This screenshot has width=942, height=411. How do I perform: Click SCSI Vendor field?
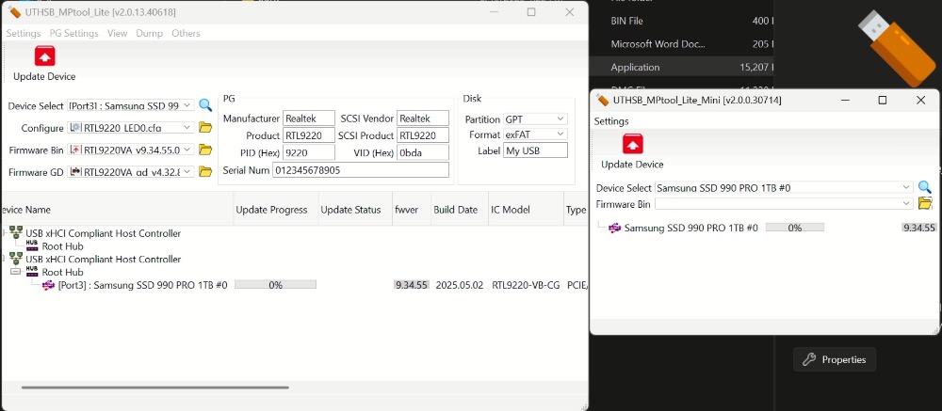[x=423, y=119]
